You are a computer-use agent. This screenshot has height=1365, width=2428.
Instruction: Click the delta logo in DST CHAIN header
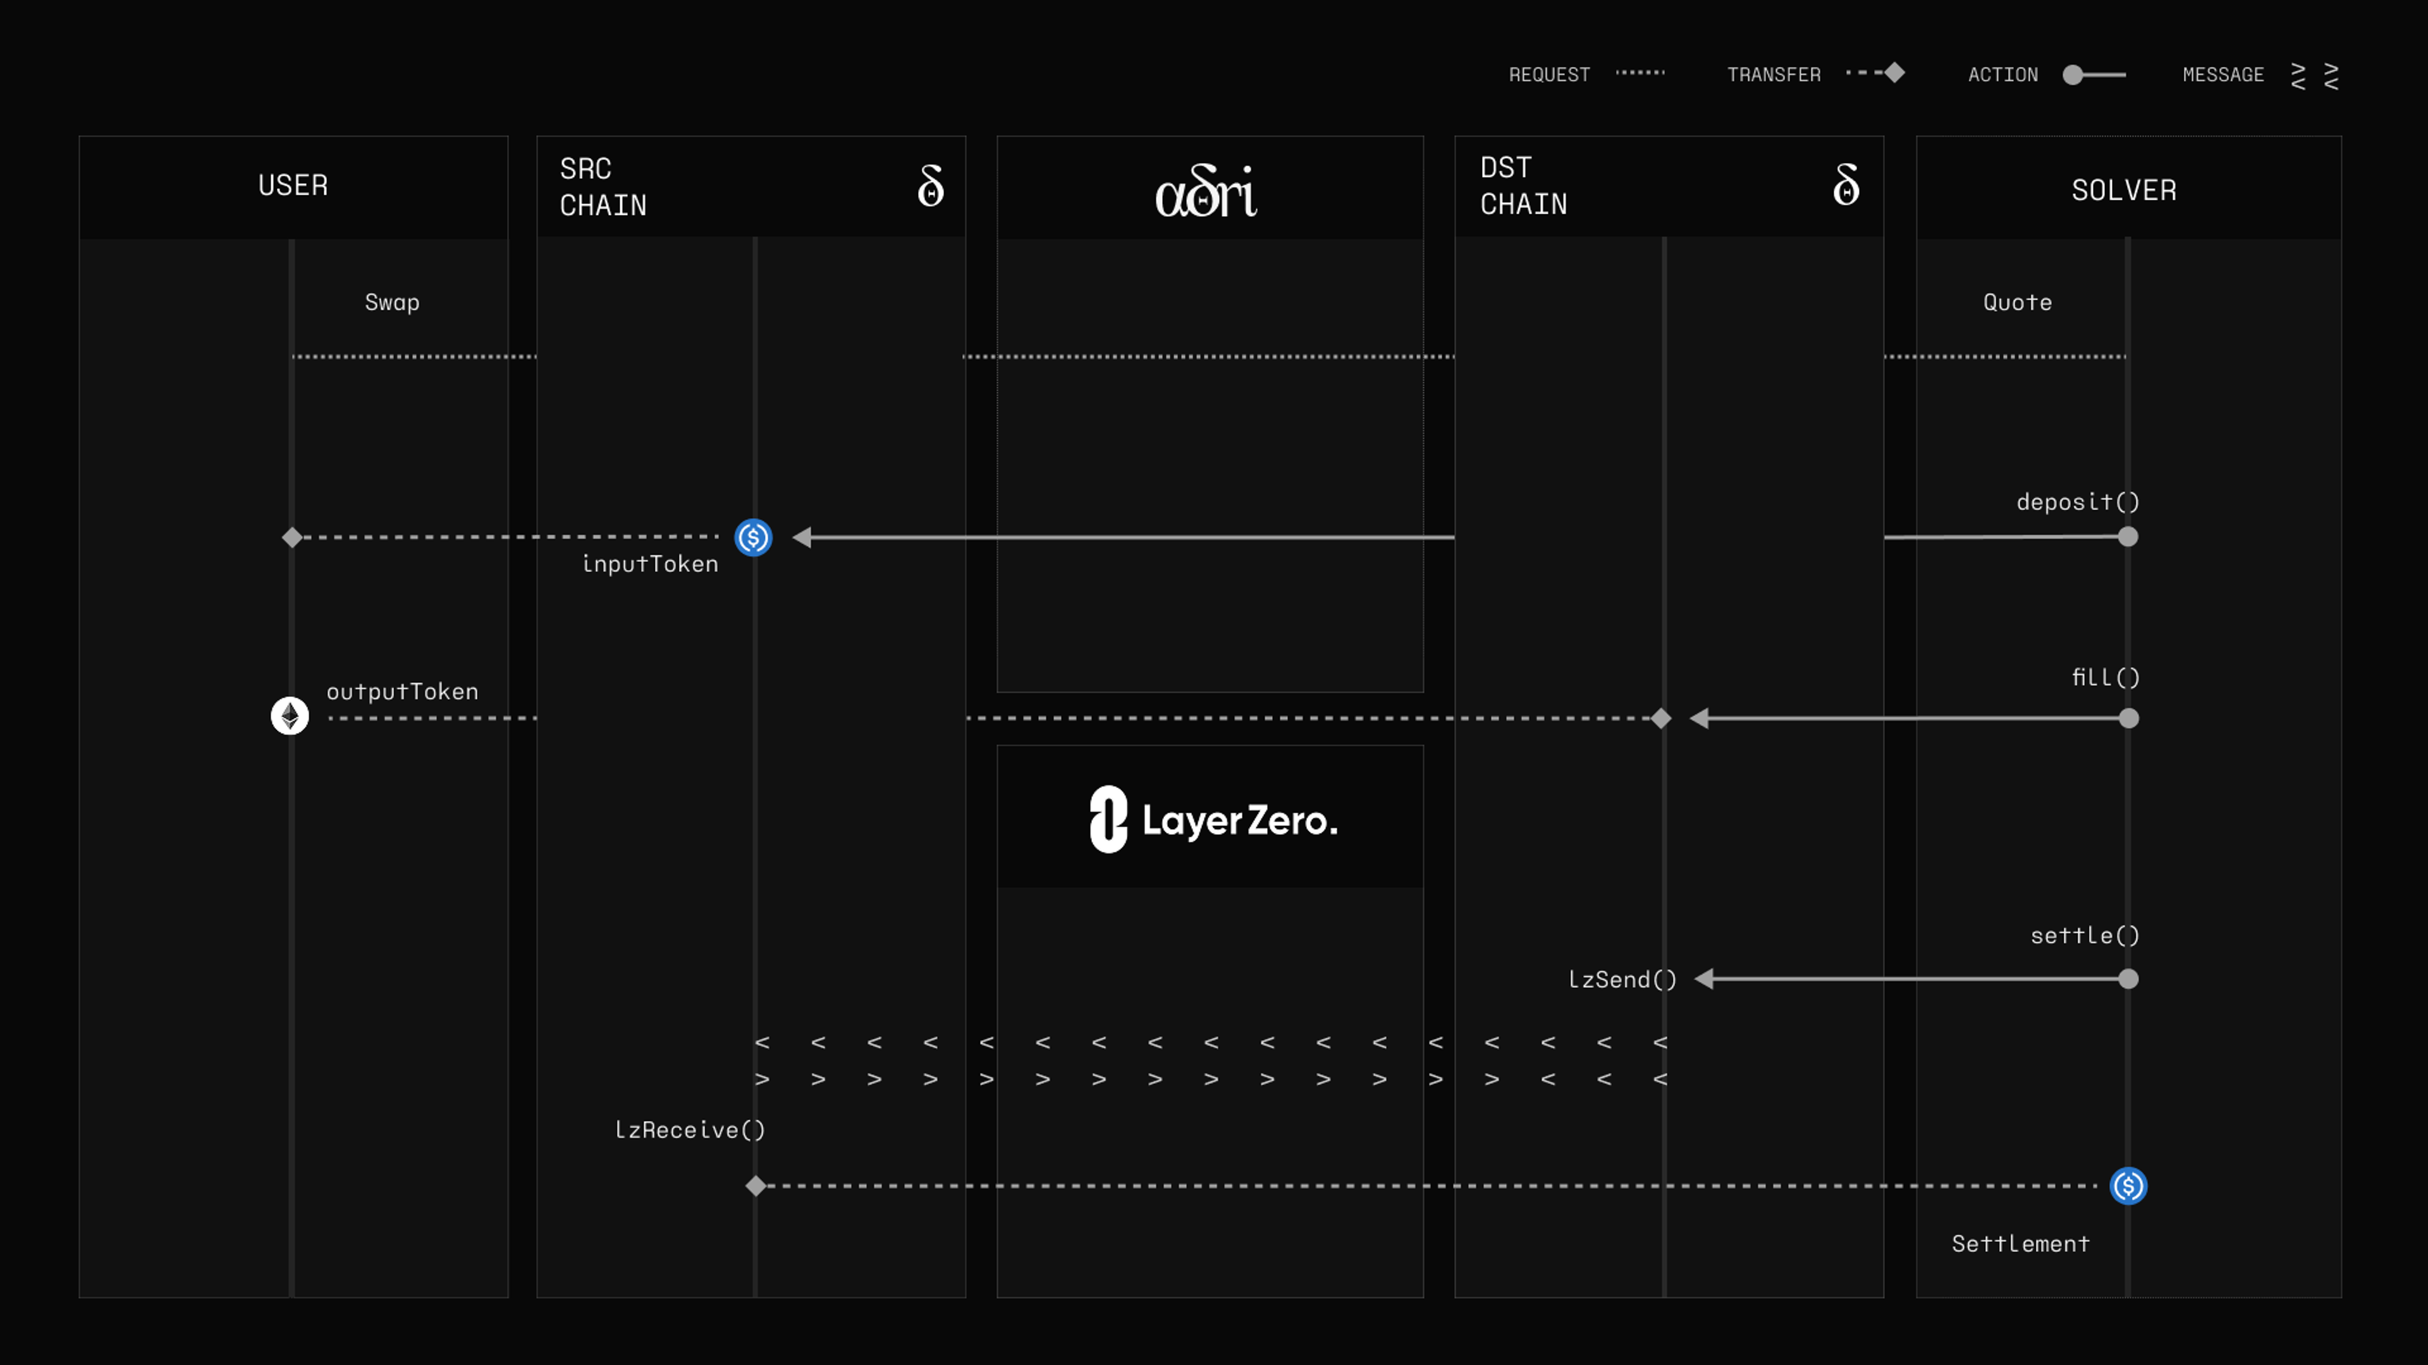point(1846,184)
